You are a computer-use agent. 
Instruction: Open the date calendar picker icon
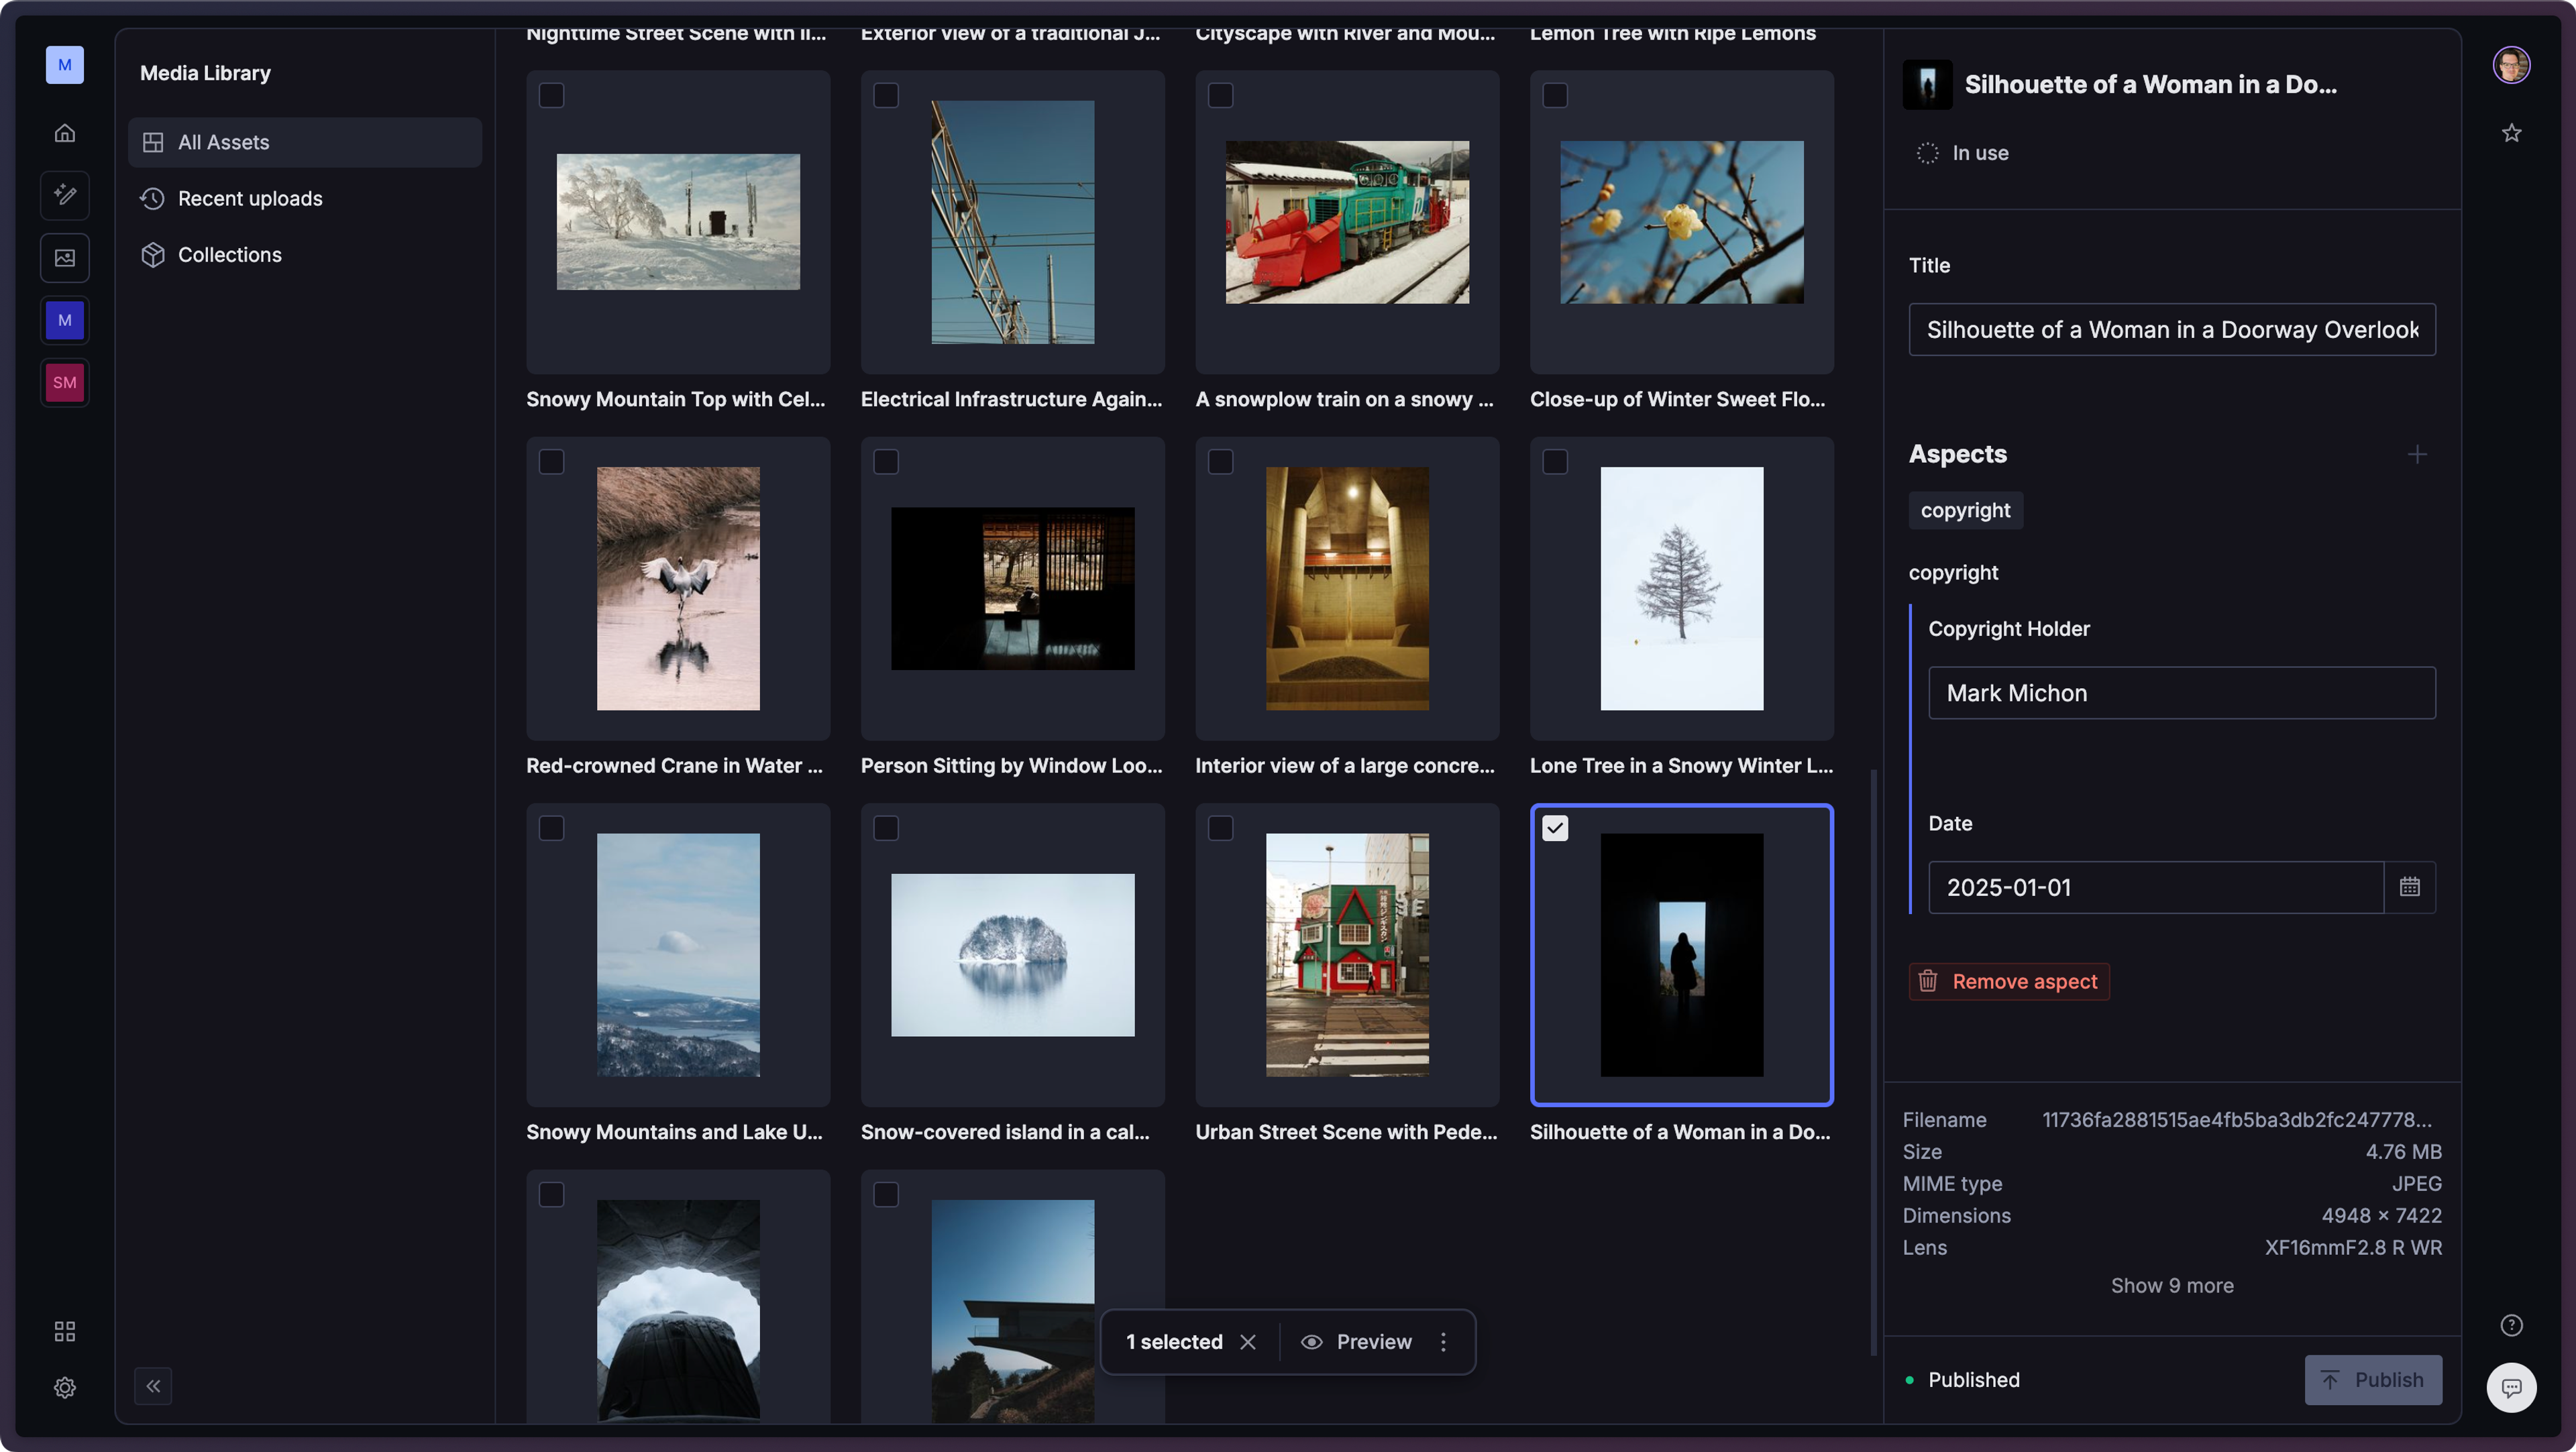tap(2409, 887)
